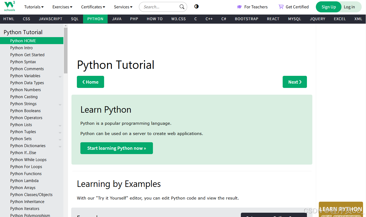This screenshot has height=217, width=366.
Task: Switch to the C++ tab
Action: pyautogui.click(x=209, y=19)
